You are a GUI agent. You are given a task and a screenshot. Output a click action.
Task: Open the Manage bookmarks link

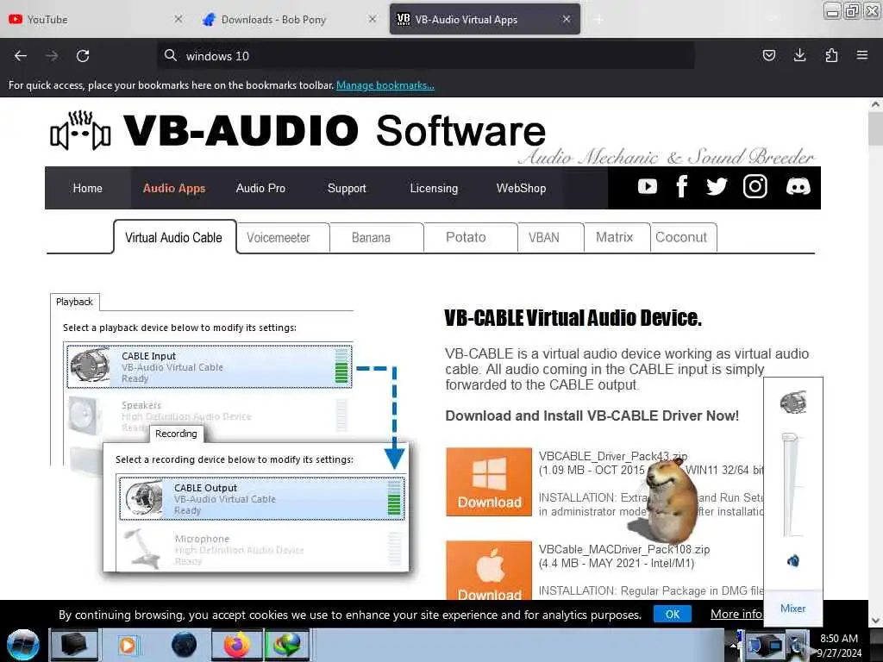[385, 85]
